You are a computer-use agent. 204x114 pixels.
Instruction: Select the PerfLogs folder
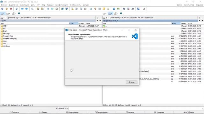[x=6, y=34]
